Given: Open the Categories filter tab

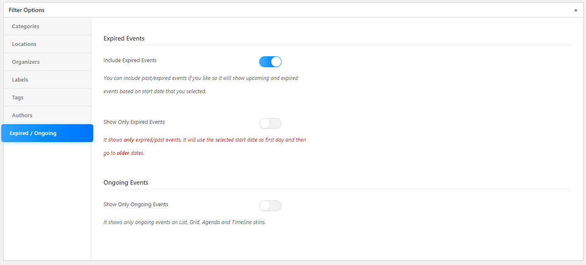Looking at the screenshot, I should pyautogui.click(x=47, y=26).
